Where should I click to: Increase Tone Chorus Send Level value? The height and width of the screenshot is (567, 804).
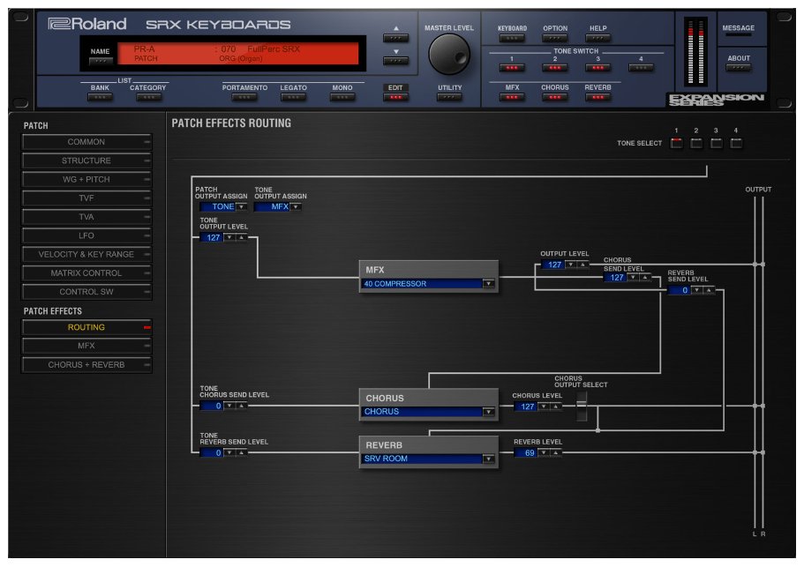pos(241,407)
